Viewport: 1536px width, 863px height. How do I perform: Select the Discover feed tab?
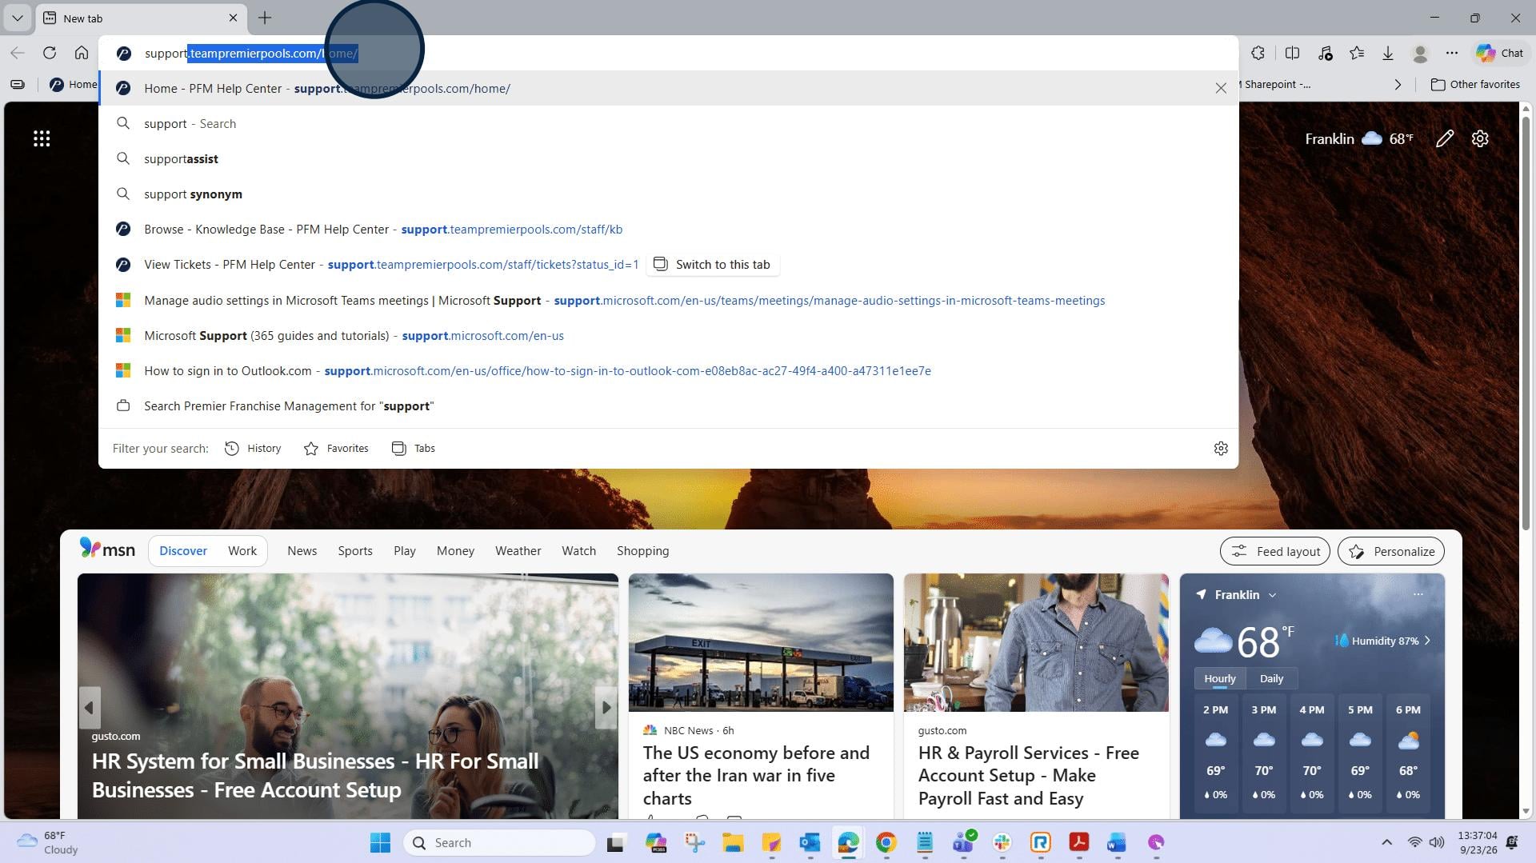[183, 551]
